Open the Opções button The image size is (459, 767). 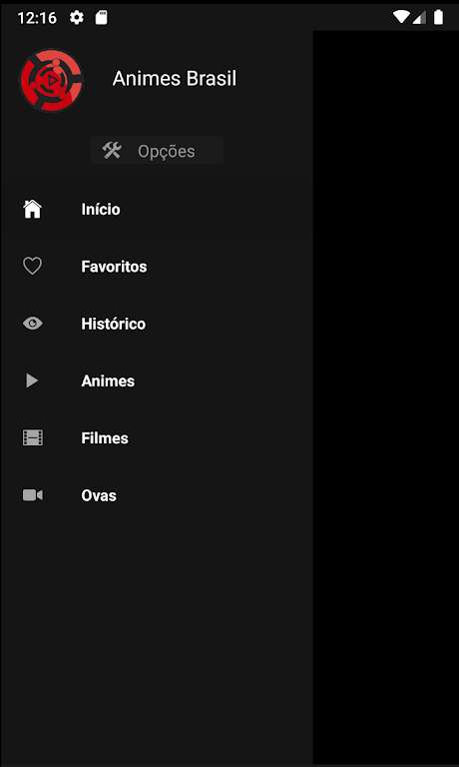pyautogui.click(x=157, y=150)
